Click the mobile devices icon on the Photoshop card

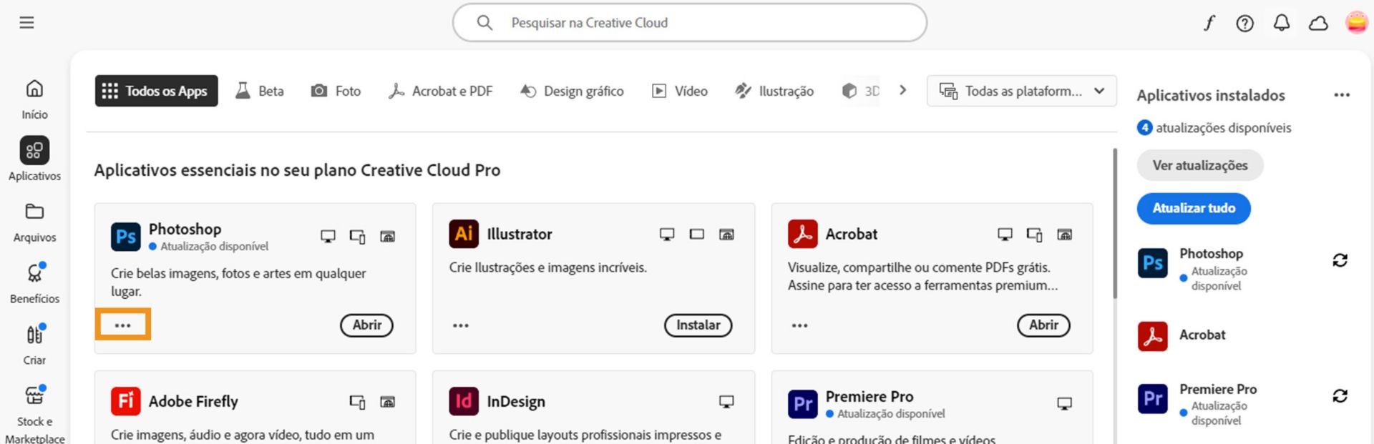click(358, 236)
